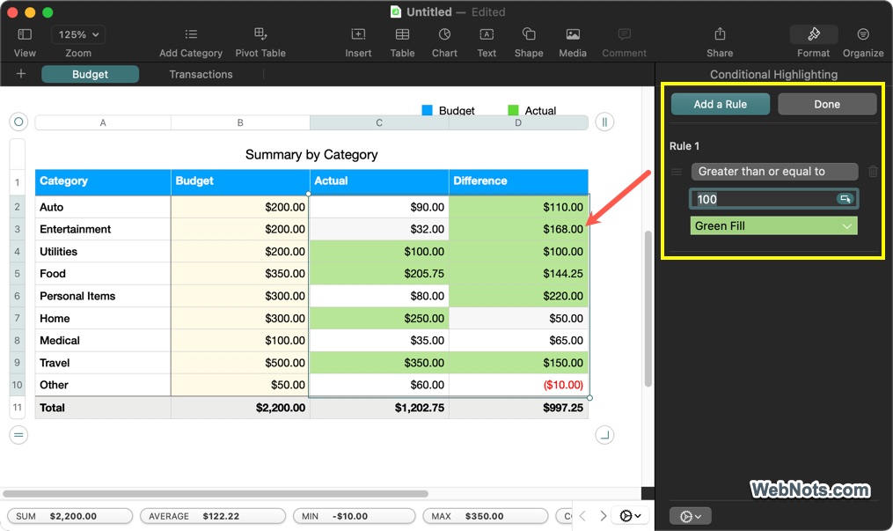The height and width of the screenshot is (531, 893).
Task: Click the Shape toolbar icon
Action: 529,34
